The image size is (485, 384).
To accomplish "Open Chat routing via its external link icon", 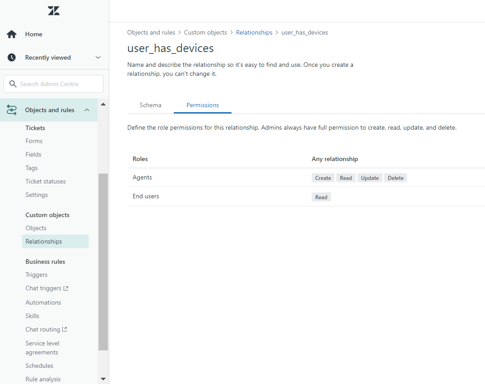I will click(65, 329).
